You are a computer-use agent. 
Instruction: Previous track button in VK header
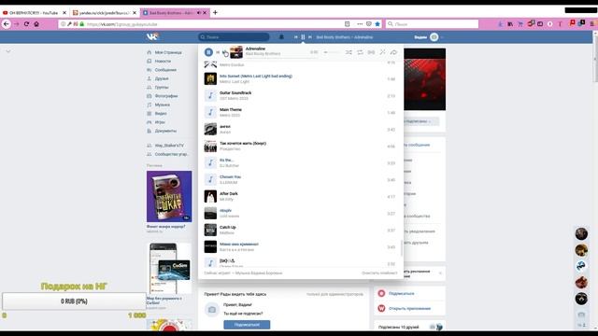point(295,37)
